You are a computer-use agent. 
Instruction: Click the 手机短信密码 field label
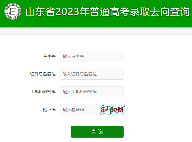click(x=43, y=92)
